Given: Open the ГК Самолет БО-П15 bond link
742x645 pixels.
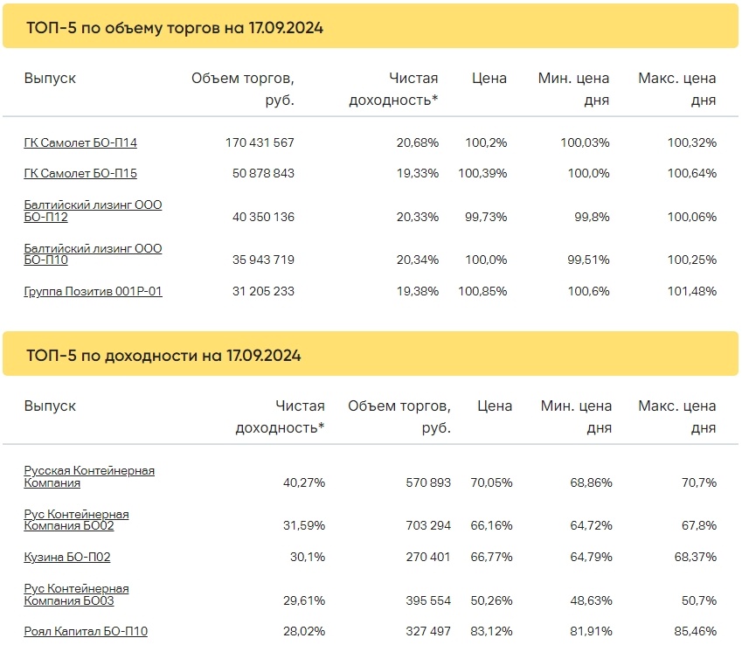Looking at the screenshot, I should pyautogui.click(x=80, y=173).
